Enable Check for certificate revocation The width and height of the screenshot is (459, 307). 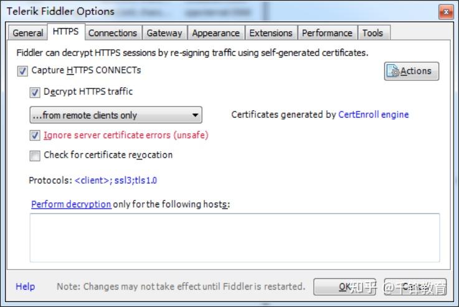35,156
